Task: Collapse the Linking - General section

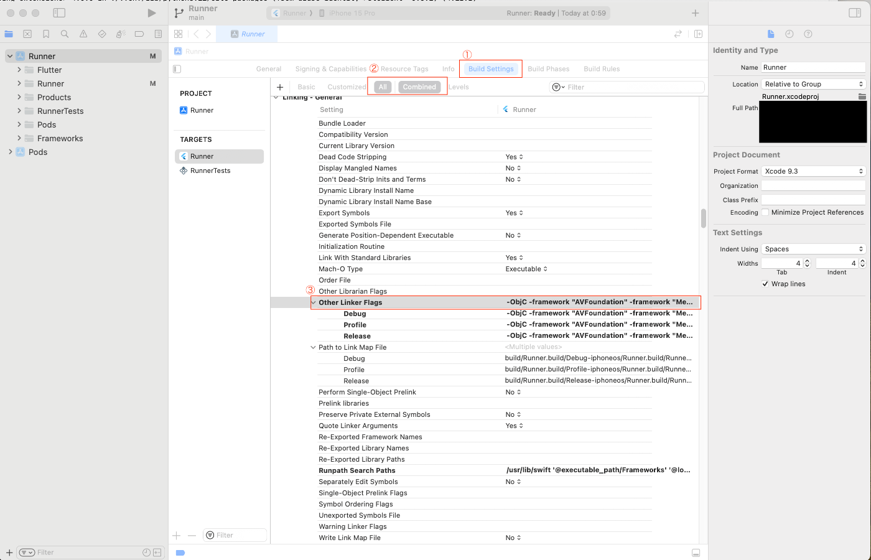Action: pyautogui.click(x=276, y=98)
